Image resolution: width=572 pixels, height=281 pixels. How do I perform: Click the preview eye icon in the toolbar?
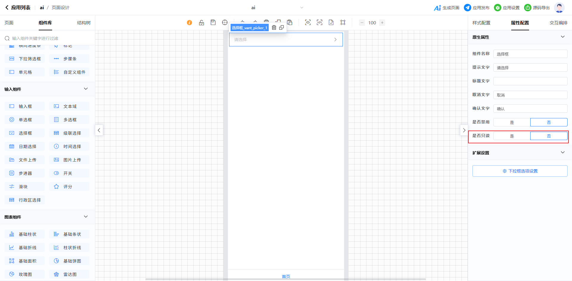[308, 23]
